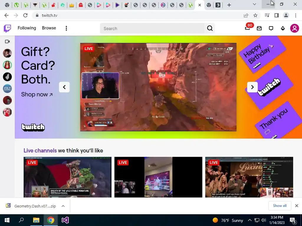Viewport: 302px width, 226px height.
Task: Open the Twitch inbox envelope icon
Action: (259, 29)
